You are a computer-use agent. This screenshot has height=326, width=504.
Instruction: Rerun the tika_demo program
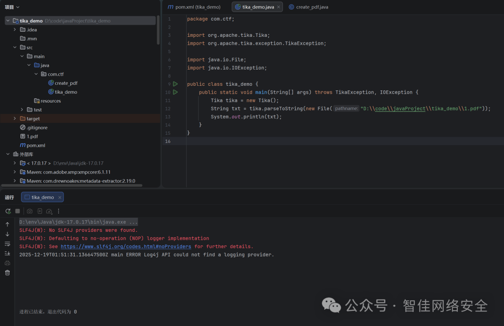pos(8,211)
